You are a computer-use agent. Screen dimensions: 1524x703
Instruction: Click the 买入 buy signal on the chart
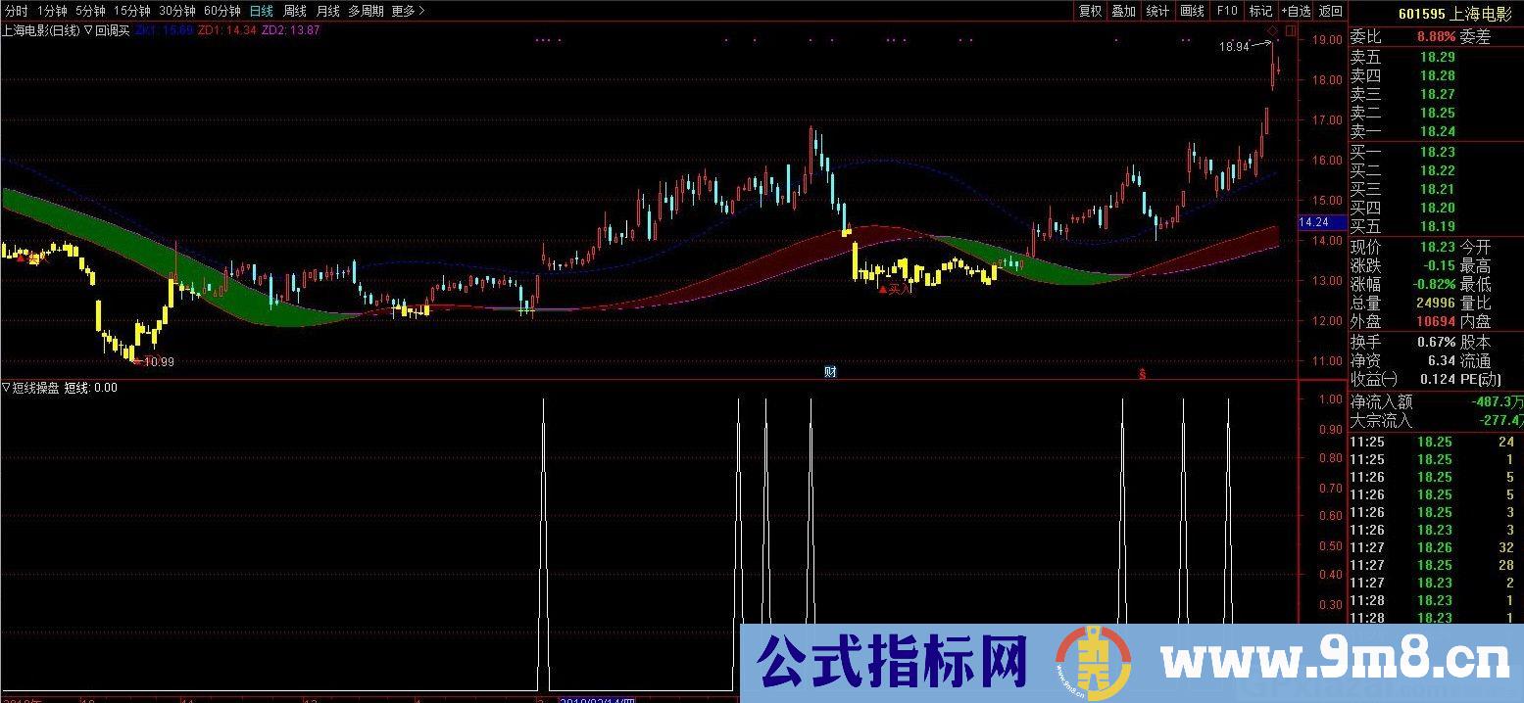pyautogui.click(x=894, y=288)
